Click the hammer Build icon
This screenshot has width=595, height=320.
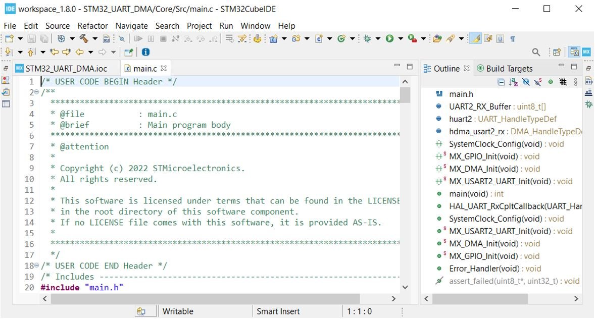click(x=84, y=39)
